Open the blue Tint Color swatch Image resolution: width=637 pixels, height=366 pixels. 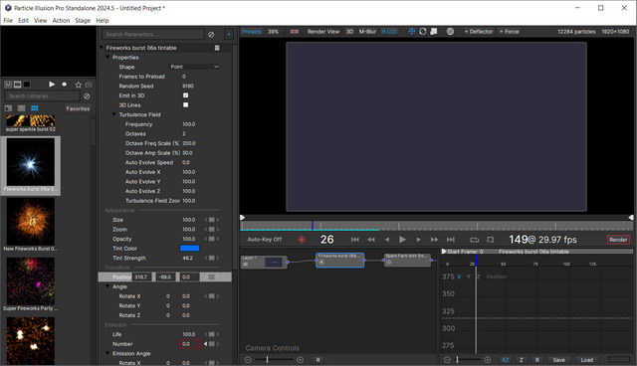(190, 249)
